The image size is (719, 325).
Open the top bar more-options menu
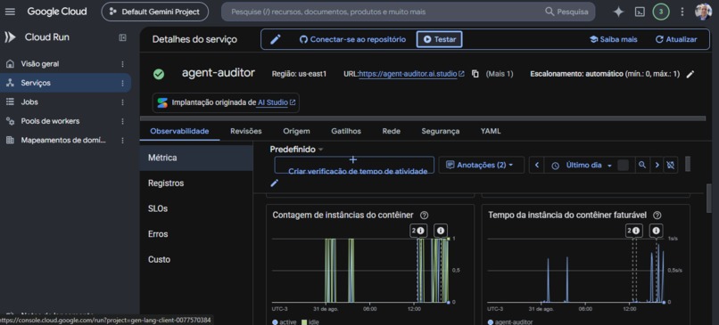(682, 12)
